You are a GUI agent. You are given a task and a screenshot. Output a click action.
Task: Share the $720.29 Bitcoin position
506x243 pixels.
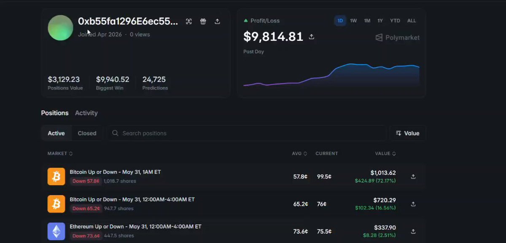(413, 204)
